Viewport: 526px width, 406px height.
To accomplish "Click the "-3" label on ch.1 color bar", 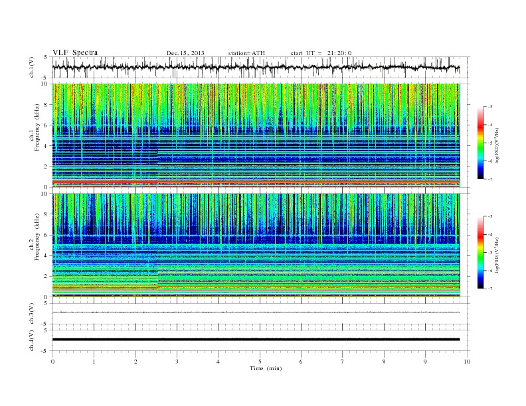I will (x=489, y=107).
